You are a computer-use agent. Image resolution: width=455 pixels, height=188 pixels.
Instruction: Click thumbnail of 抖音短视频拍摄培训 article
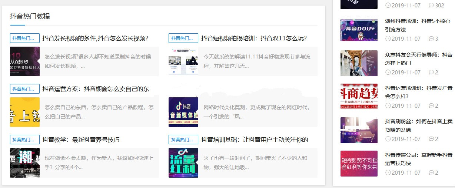(183, 61)
